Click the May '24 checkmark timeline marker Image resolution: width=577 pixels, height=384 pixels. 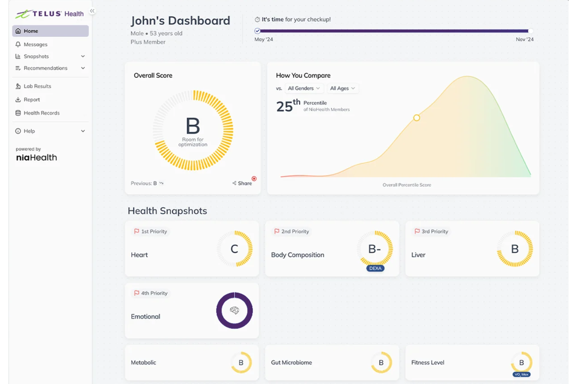tap(257, 31)
